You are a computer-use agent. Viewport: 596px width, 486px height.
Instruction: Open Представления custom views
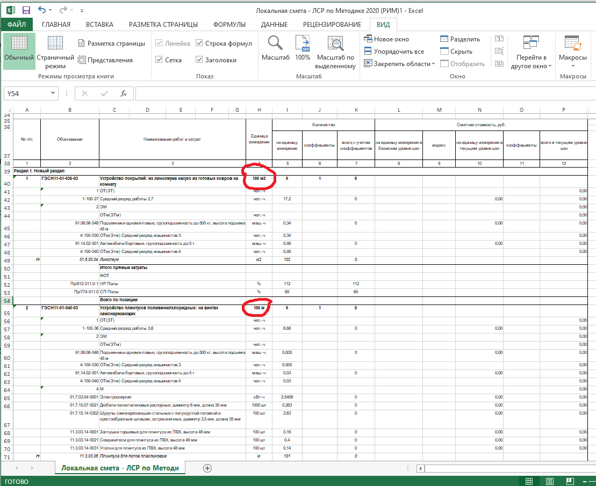point(105,60)
